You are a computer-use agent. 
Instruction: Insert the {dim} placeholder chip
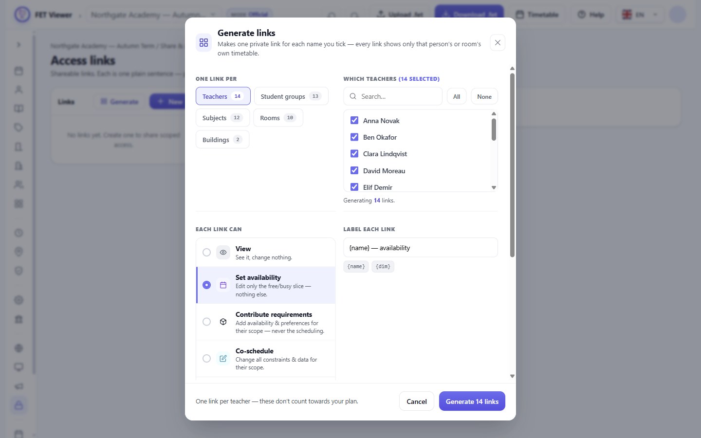pos(383,267)
